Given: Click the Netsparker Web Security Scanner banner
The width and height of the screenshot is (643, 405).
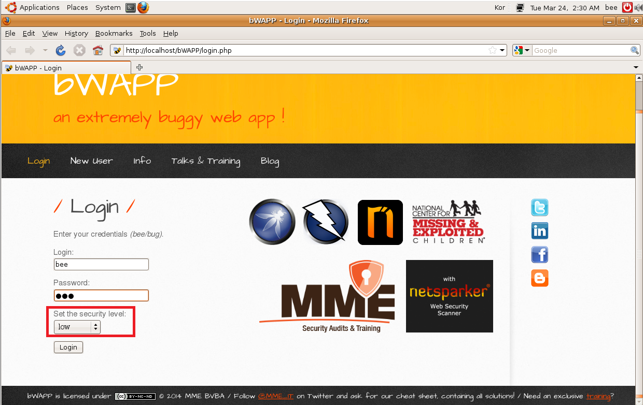Looking at the screenshot, I should pyautogui.click(x=450, y=296).
